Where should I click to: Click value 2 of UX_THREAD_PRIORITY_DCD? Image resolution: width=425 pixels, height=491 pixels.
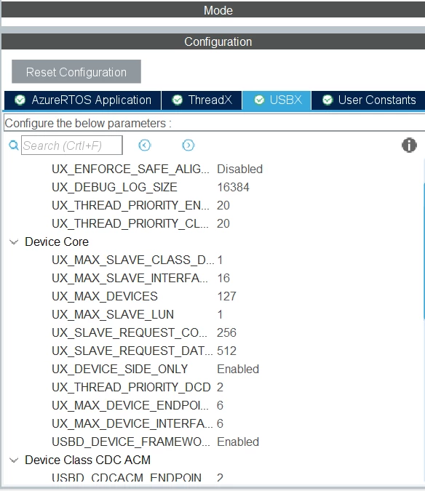point(220,387)
